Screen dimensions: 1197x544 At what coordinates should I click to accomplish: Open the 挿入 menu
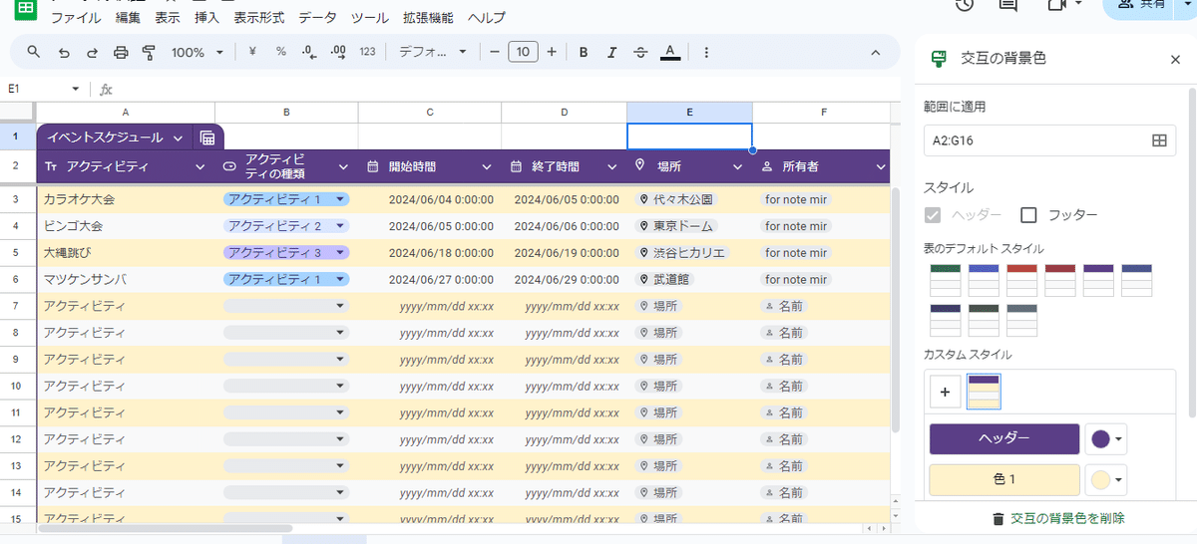(x=207, y=18)
